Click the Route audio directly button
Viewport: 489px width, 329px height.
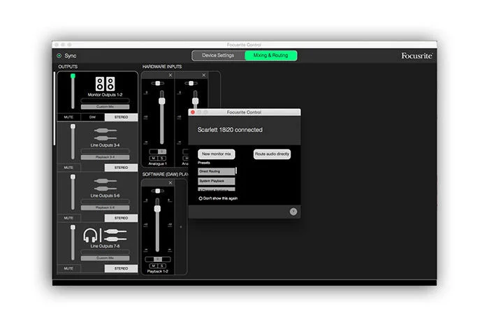(x=272, y=154)
